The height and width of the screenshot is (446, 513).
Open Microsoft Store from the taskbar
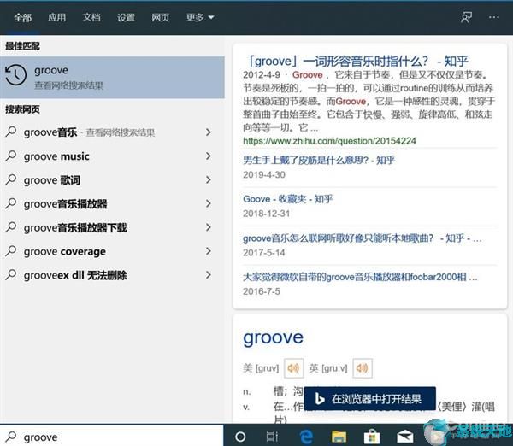click(x=372, y=437)
